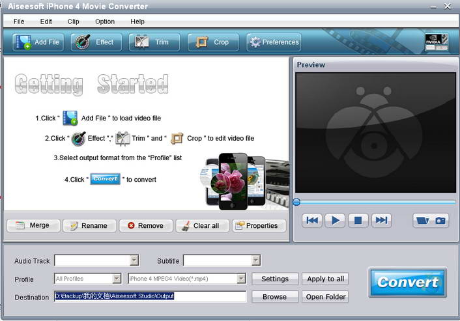Open the Clip menu
The width and height of the screenshot is (460, 321).
click(x=73, y=21)
